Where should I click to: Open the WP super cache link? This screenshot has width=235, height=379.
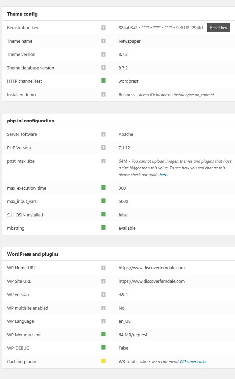coord(193,362)
